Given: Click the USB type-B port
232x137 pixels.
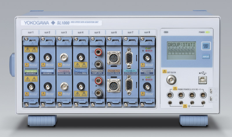Looking at the screenshot, I should click(x=202, y=80).
